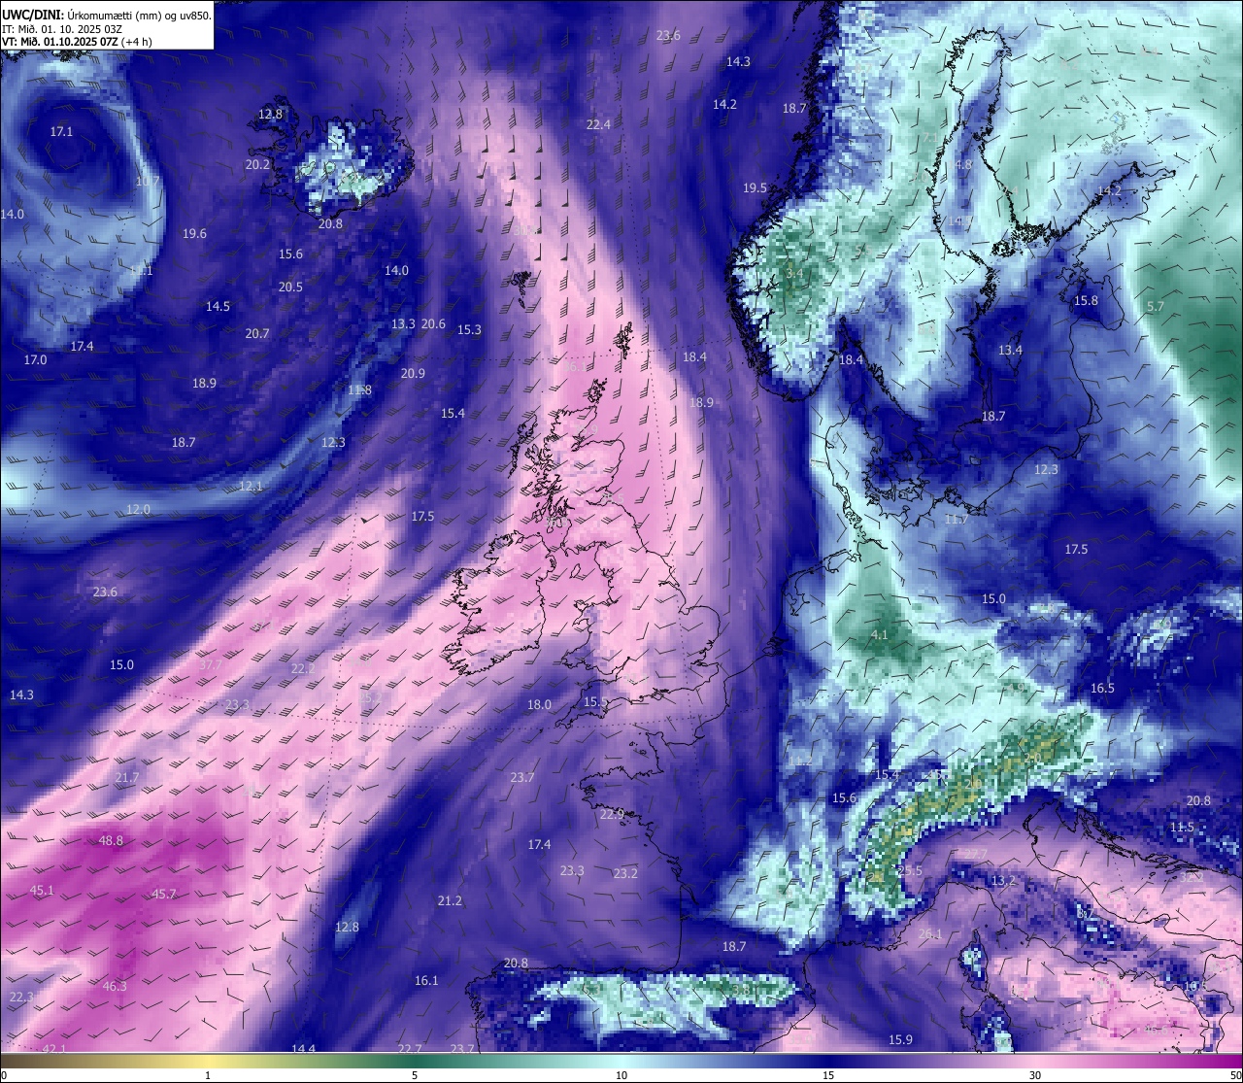Viewport: 1243px width, 1083px height.
Task: Click the 13.4 value over the Baltic
Action: (1010, 350)
